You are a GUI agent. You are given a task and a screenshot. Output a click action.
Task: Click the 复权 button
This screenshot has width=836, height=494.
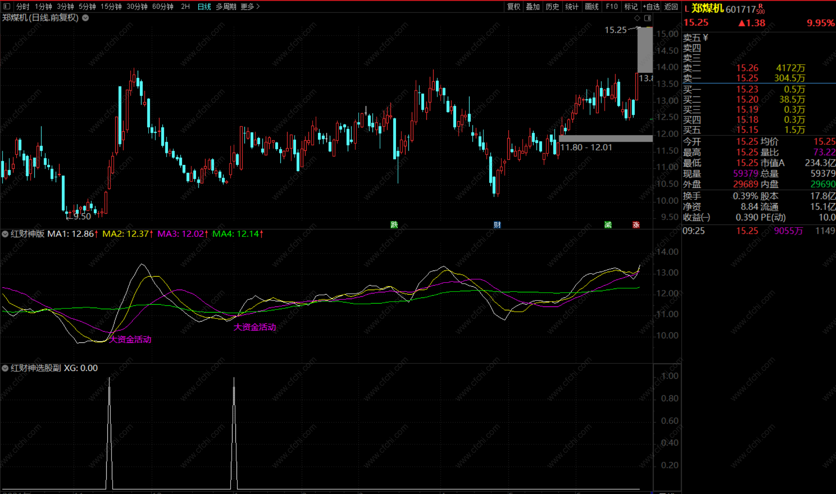pos(513,6)
